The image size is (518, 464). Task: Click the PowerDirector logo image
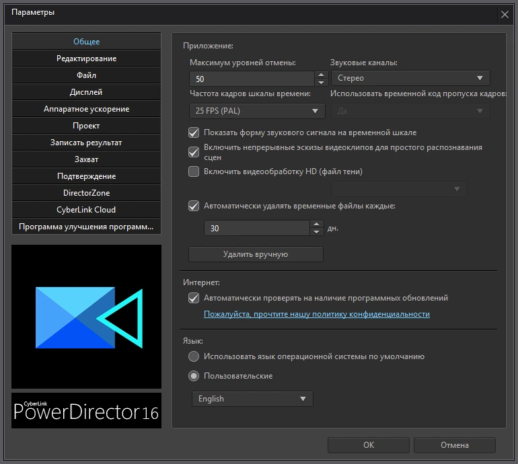[86, 317]
